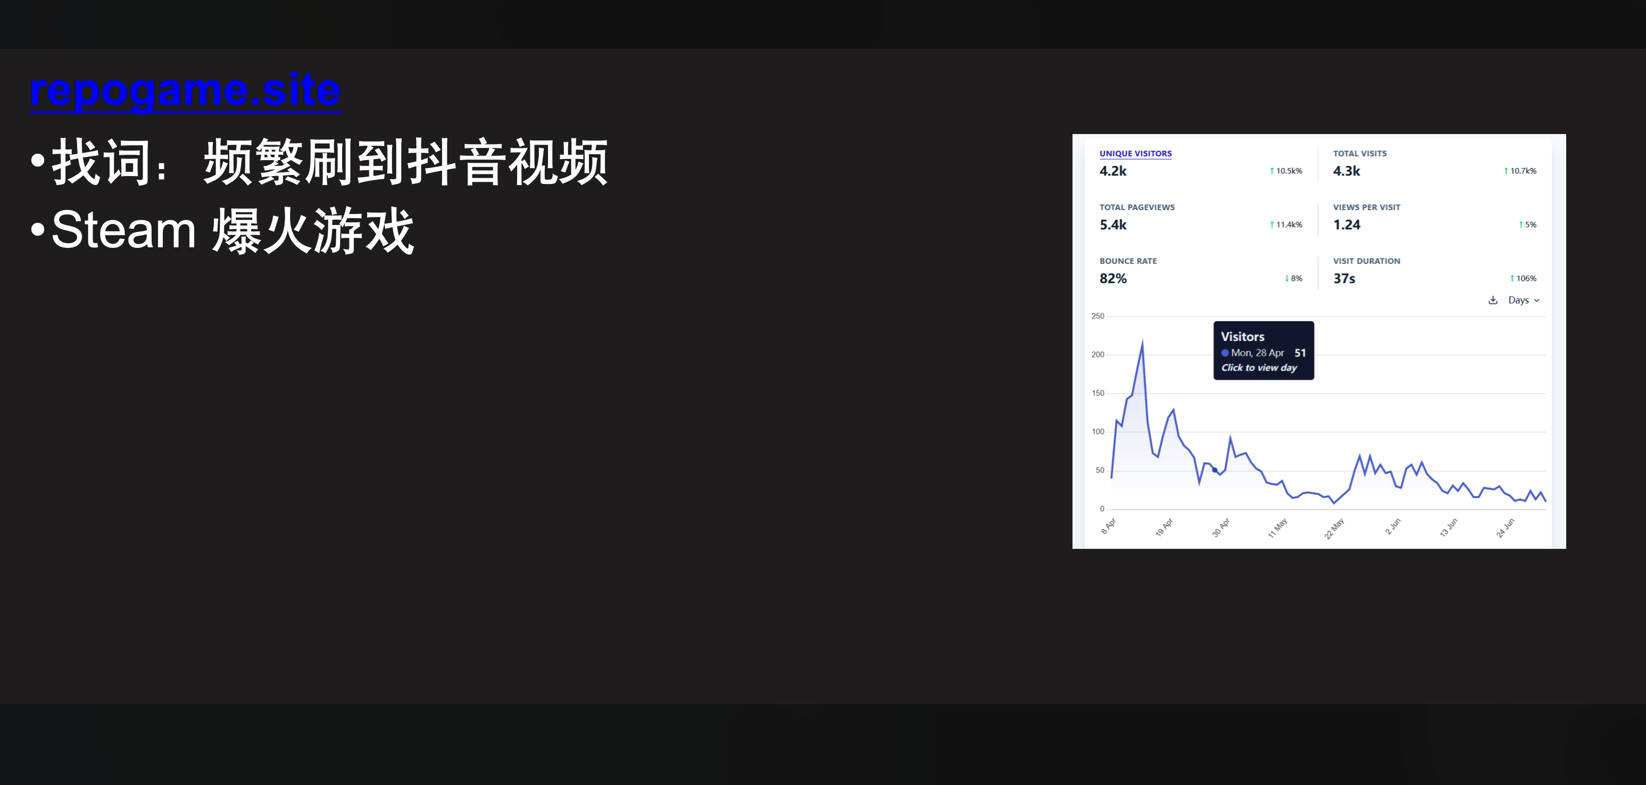Open the repogame.site hyperlink
The height and width of the screenshot is (785, 1646).
click(x=185, y=90)
